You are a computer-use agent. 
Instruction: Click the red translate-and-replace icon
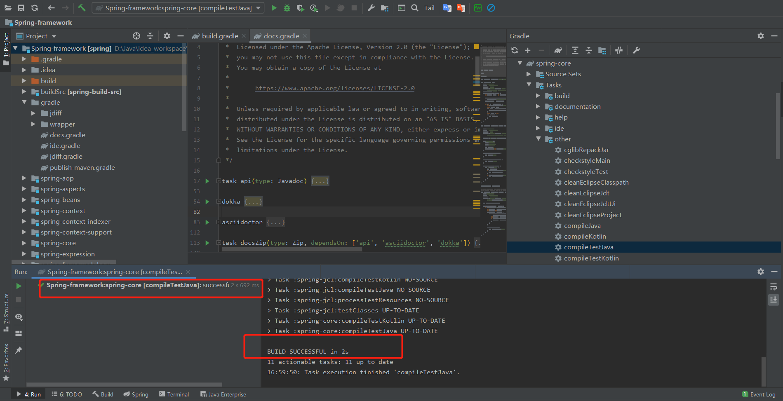point(461,8)
